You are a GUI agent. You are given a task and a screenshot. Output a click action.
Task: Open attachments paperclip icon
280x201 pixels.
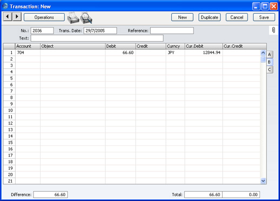[x=274, y=30]
